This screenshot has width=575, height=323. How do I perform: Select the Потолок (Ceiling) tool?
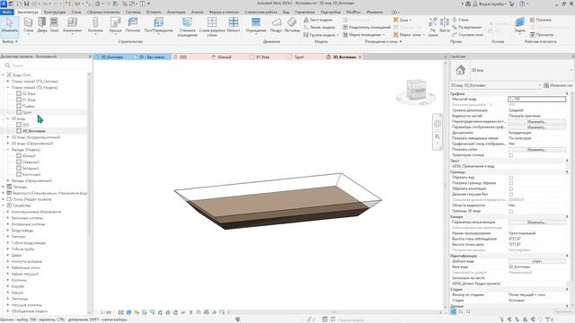pos(133,25)
